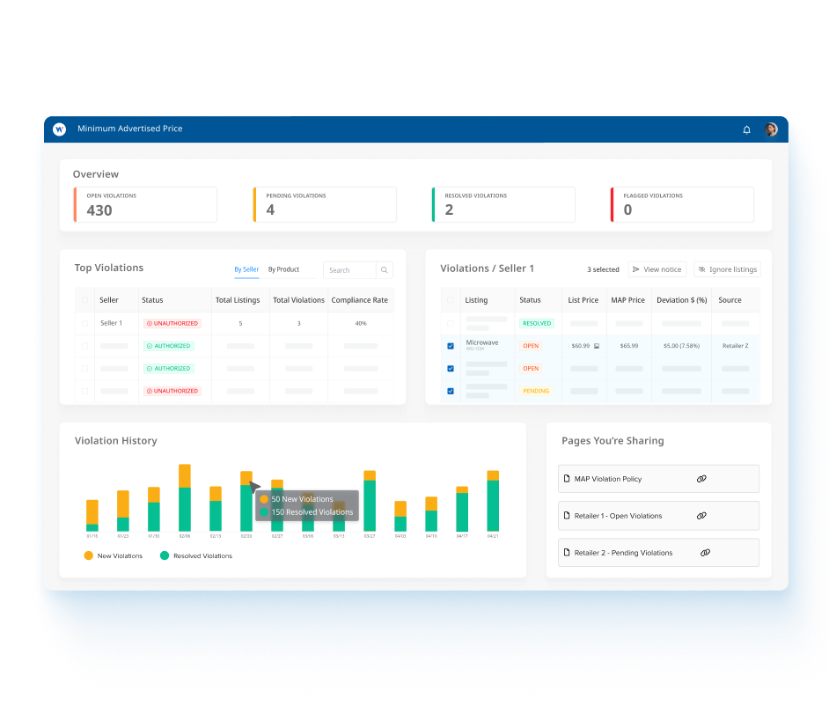Screen dimensions: 829x706
Task: Uncheck the Microwave listing checkbox
Action: click(x=451, y=346)
